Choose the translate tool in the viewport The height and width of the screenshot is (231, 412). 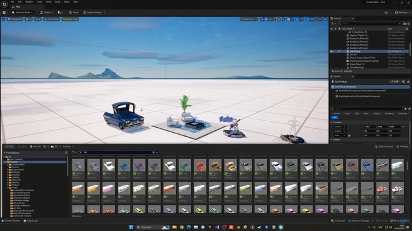[x=266, y=19]
